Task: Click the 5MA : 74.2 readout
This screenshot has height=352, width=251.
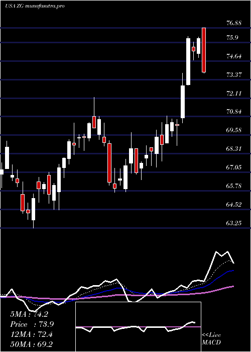Action: tap(29, 314)
